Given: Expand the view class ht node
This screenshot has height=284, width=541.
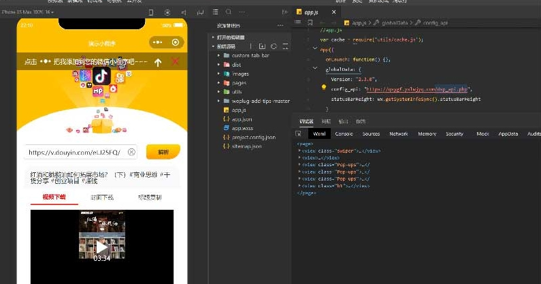Looking at the screenshot, I should 299,185.
